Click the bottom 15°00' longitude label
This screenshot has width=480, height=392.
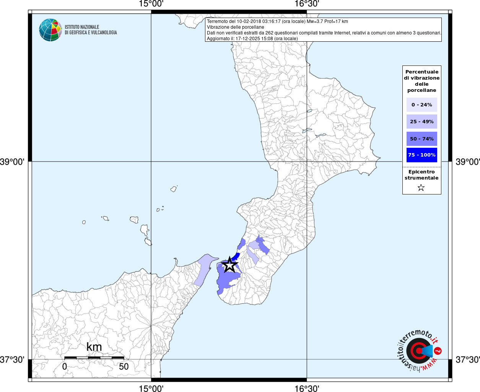[x=151, y=388]
